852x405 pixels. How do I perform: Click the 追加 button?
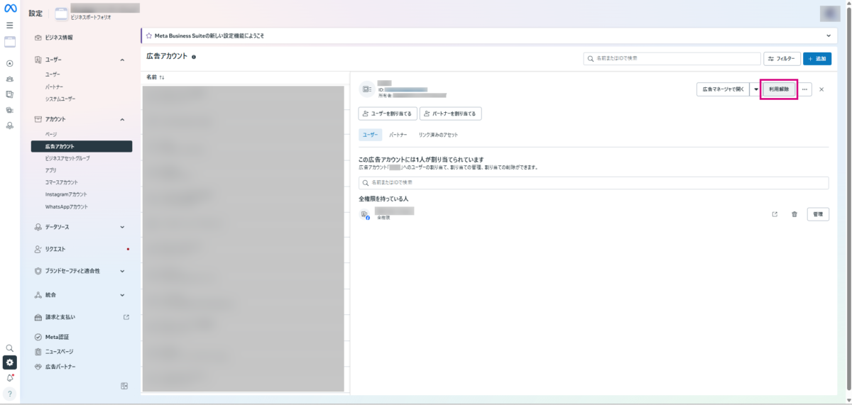(817, 59)
